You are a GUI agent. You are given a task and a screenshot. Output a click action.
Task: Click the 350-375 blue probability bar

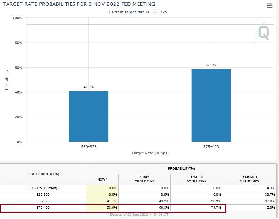89,116
